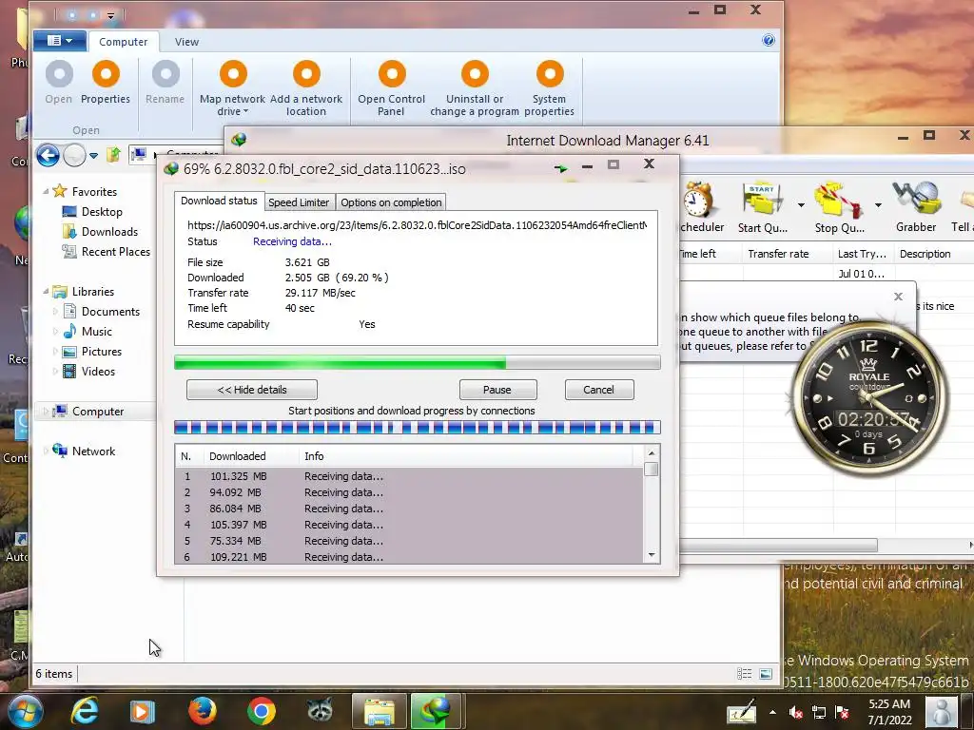This screenshot has width=974, height=730.
Task: Click the Hide details button
Action: coord(251,390)
